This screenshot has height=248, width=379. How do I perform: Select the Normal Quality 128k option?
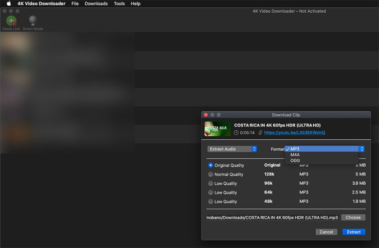(210, 174)
